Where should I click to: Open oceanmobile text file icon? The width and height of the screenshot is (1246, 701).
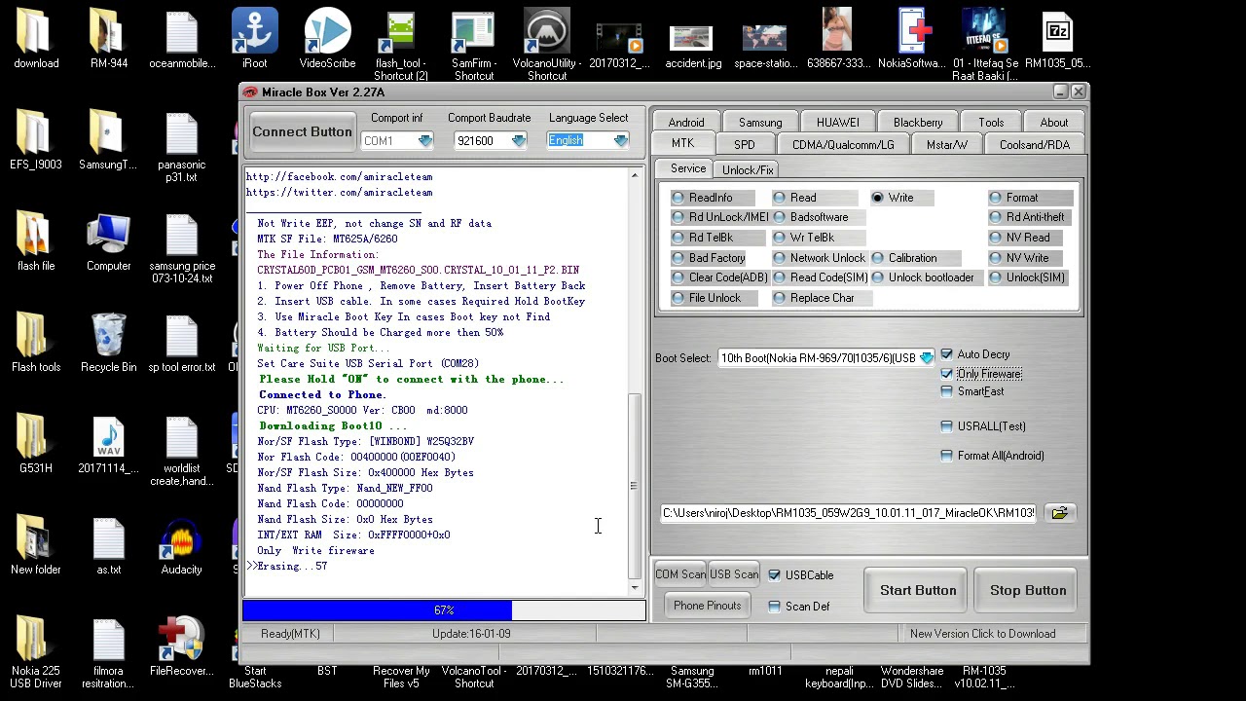click(x=181, y=39)
